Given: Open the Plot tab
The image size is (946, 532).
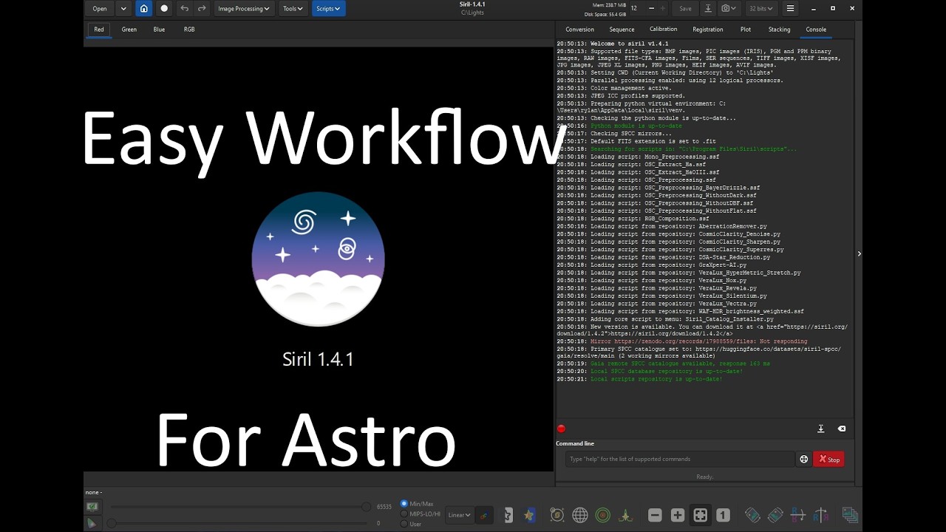Looking at the screenshot, I should tap(746, 29).
